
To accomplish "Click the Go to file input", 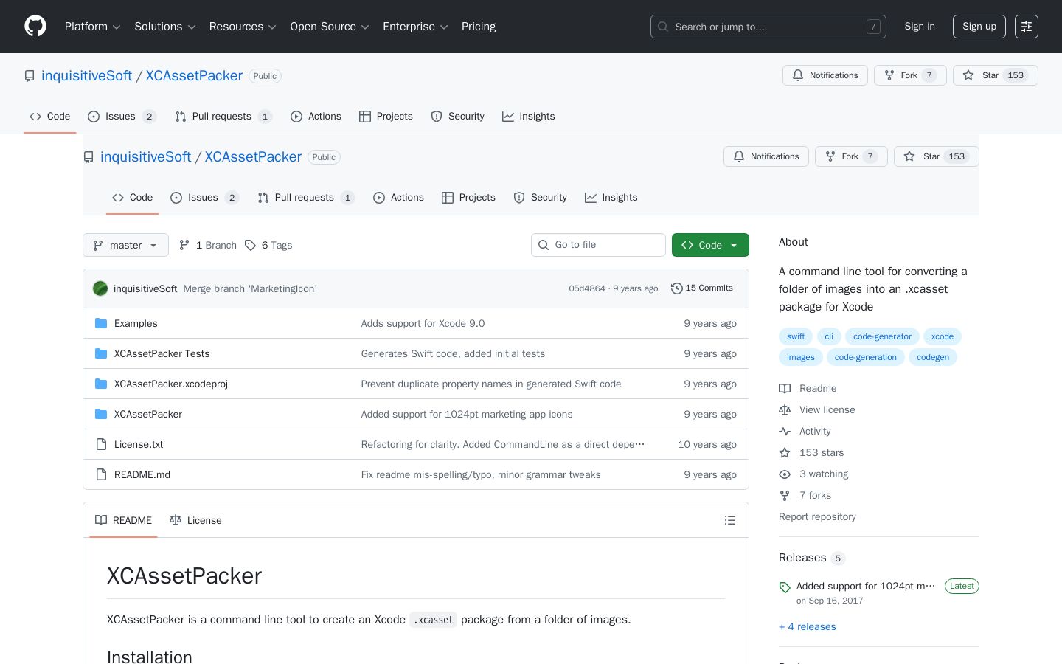I will click(x=598, y=245).
